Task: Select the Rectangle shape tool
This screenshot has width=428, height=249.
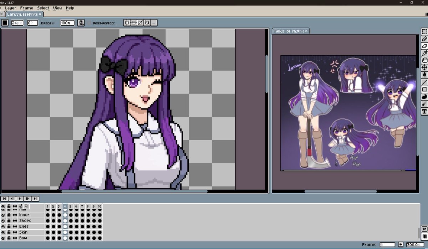Action: (x=424, y=90)
